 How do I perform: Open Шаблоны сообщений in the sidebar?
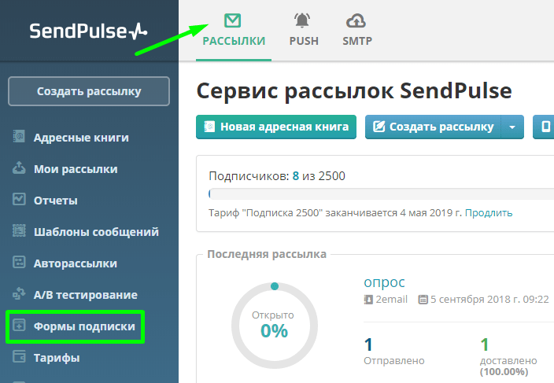click(x=96, y=232)
